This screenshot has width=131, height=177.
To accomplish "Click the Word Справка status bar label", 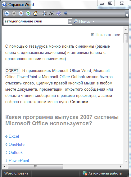I will (x=16, y=173).
